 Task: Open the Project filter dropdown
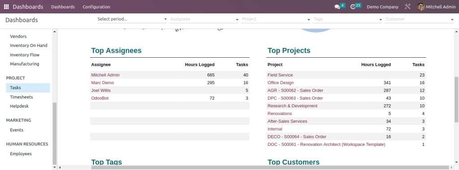(276, 19)
